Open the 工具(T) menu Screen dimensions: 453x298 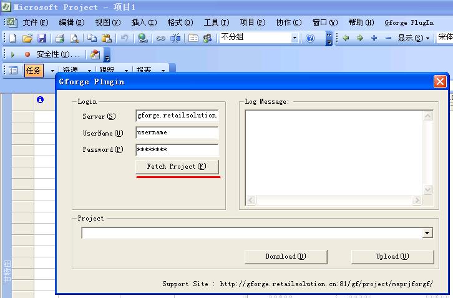pyautogui.click(x=217, y=22)
